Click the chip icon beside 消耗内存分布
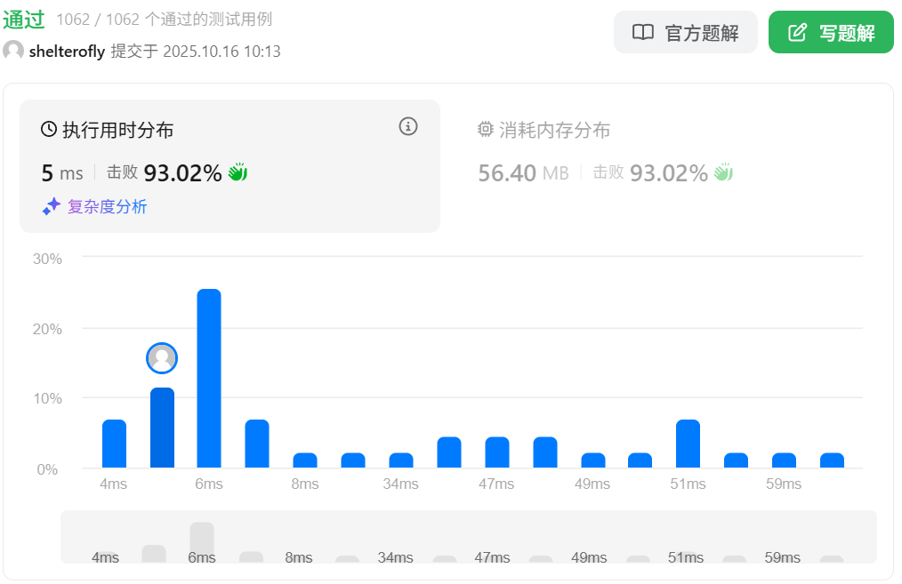The width and height of the screenshot is (902, 584). click(x=485, y=130)
